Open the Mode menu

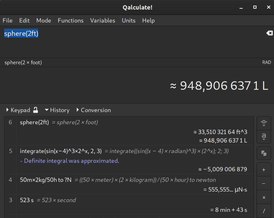[44, 20]
